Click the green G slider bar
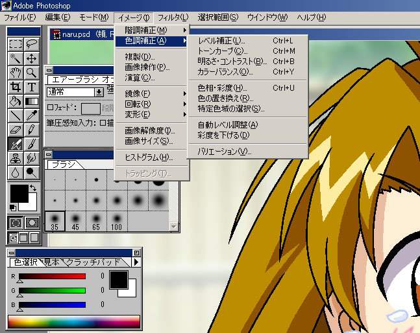This screenshot has width=420, height=333. point(52,290)
